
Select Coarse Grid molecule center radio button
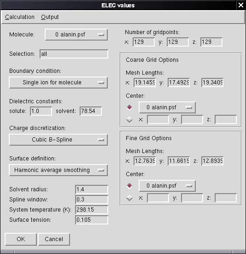click(x=129, y=107)
